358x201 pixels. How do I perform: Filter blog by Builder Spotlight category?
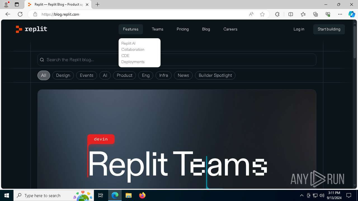pos(215,75)
